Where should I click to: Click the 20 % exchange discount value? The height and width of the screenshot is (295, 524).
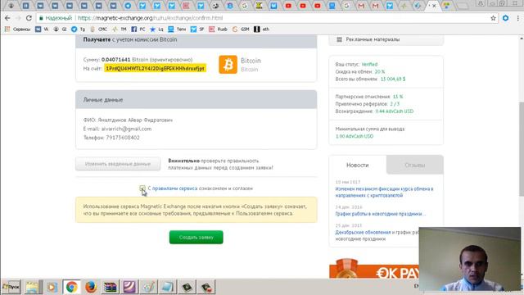[x=380, y=71]
